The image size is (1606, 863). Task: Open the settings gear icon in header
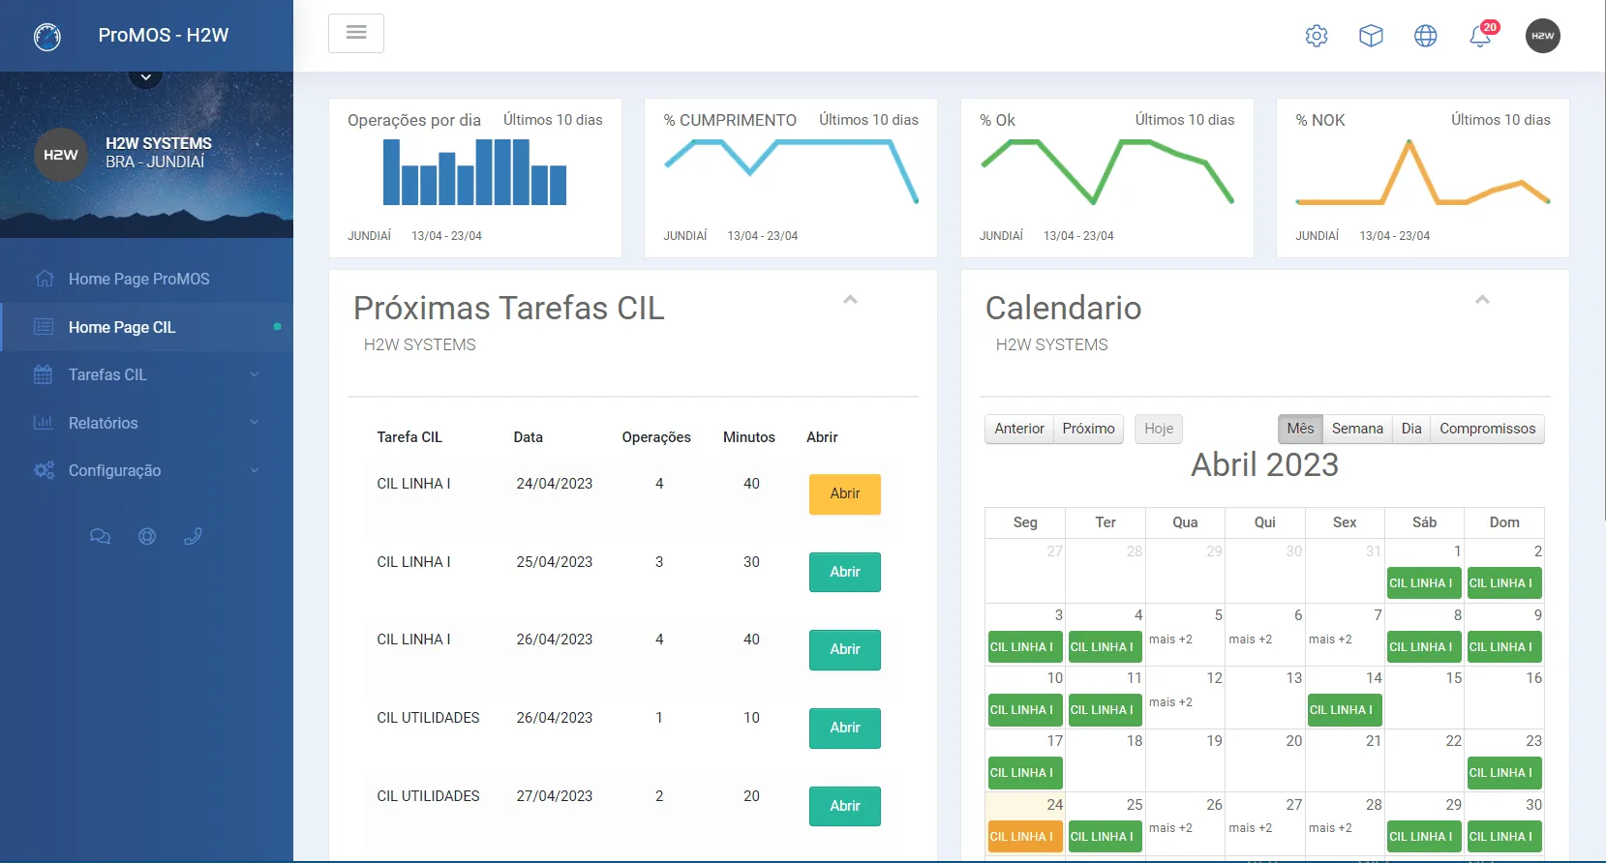coord(1317,36)
